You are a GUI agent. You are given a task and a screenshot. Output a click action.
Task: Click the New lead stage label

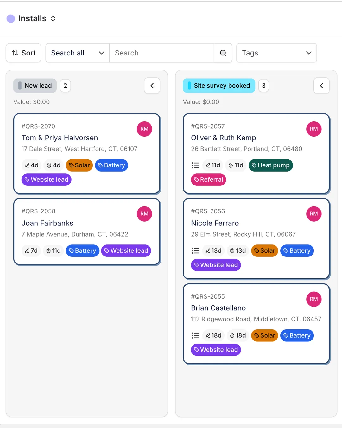(x=35, y=86)
